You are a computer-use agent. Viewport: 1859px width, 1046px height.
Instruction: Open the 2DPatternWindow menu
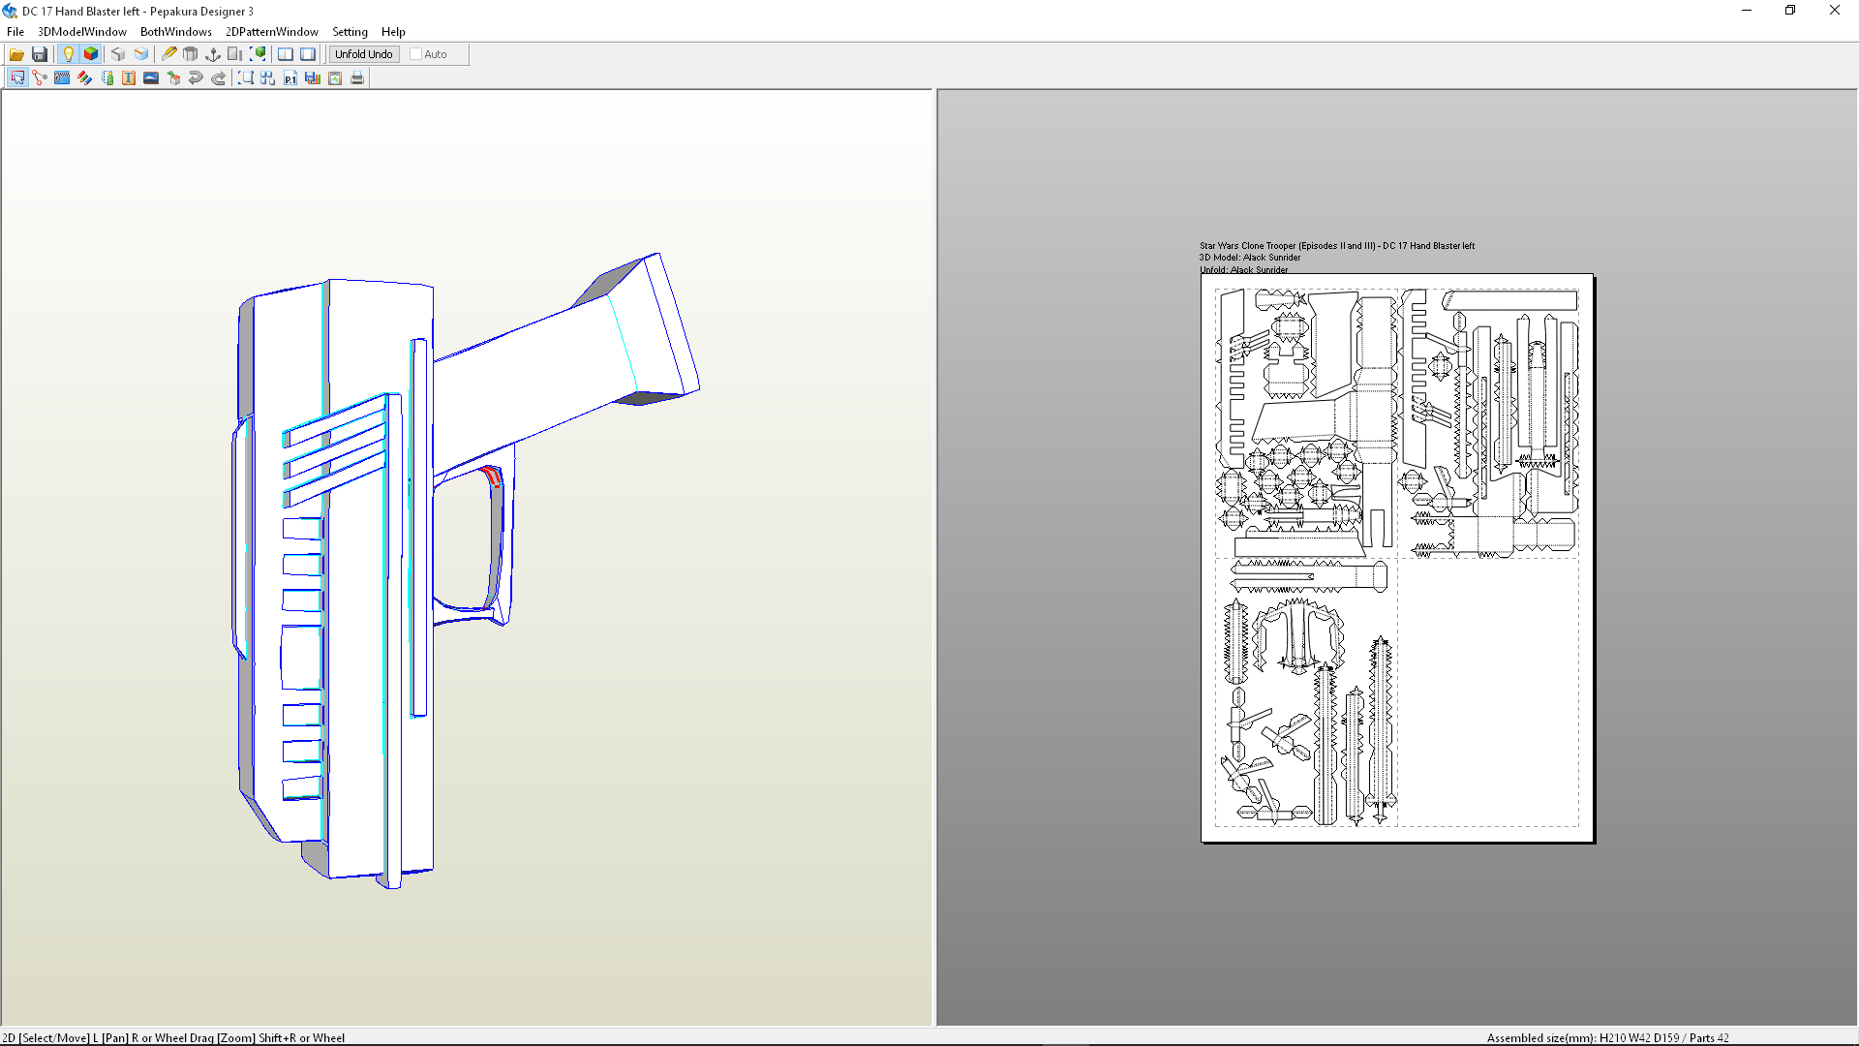pos(272,32)
